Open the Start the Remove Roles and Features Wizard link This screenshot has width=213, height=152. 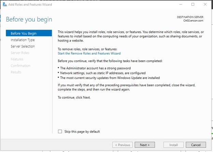[89, 54]
